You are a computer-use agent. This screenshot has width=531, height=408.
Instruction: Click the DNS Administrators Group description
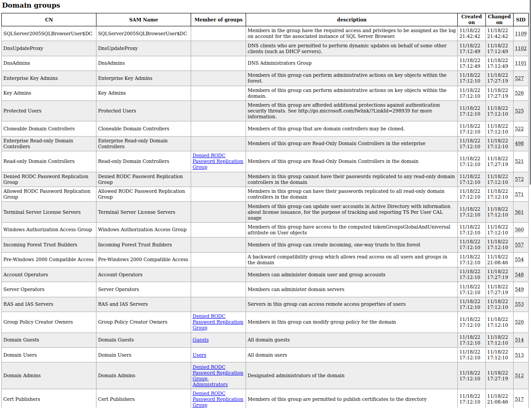[280, 63]
